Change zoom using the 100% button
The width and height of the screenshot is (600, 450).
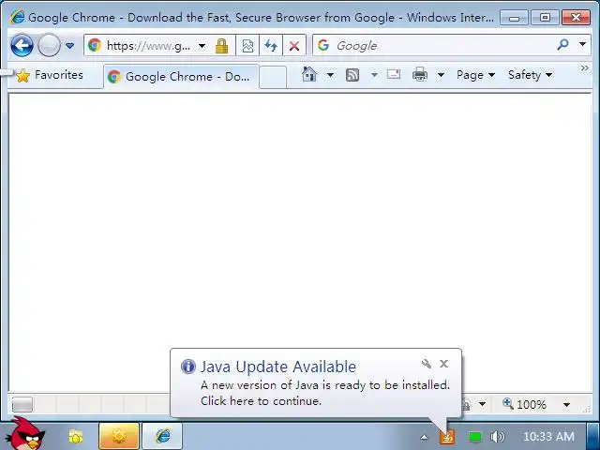click(525, 404)
